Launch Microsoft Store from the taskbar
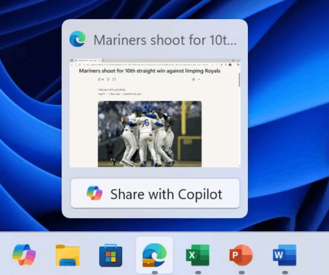The image size is (329, 275). click(x=111, y=255)
